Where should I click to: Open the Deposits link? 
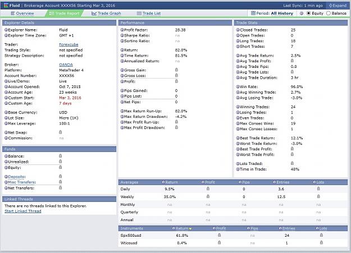tap(16, 177)
